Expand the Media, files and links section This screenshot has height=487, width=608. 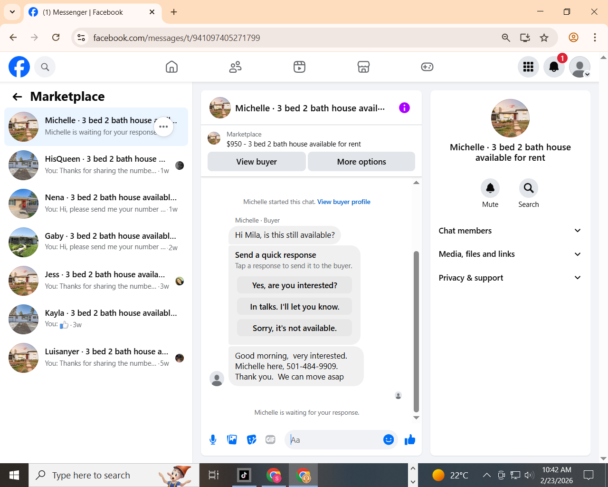[510, 254]
